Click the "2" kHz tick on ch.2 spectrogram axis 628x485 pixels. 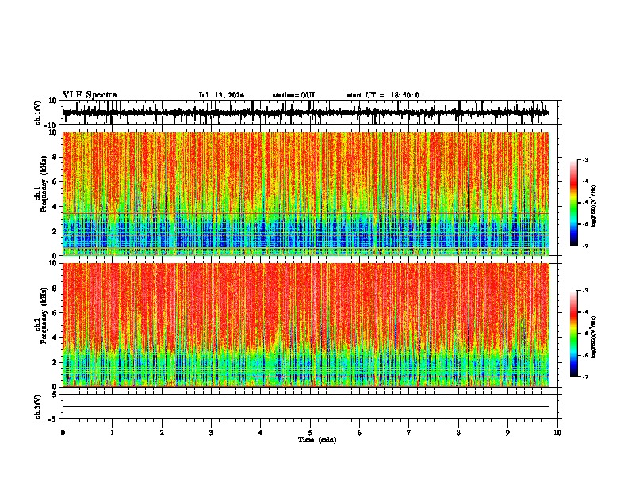(56, 362)
